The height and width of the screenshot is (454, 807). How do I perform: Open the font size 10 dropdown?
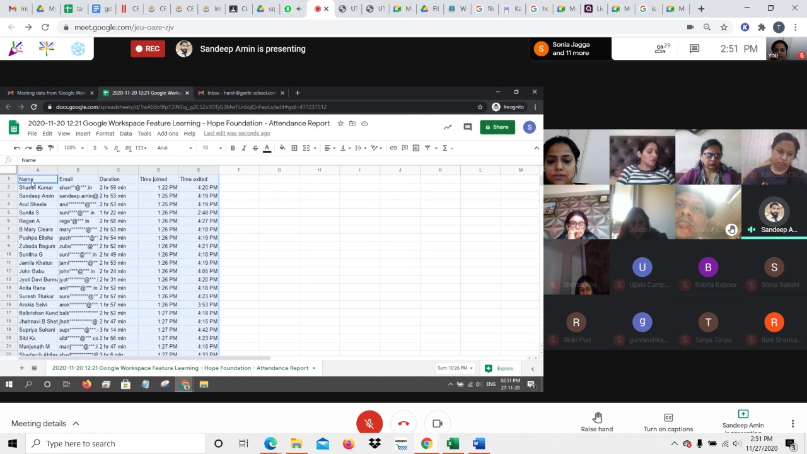[211, 148]
